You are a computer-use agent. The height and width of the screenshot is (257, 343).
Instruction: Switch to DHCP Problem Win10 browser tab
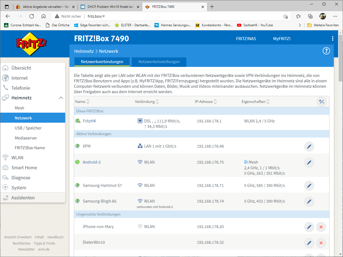110,7
